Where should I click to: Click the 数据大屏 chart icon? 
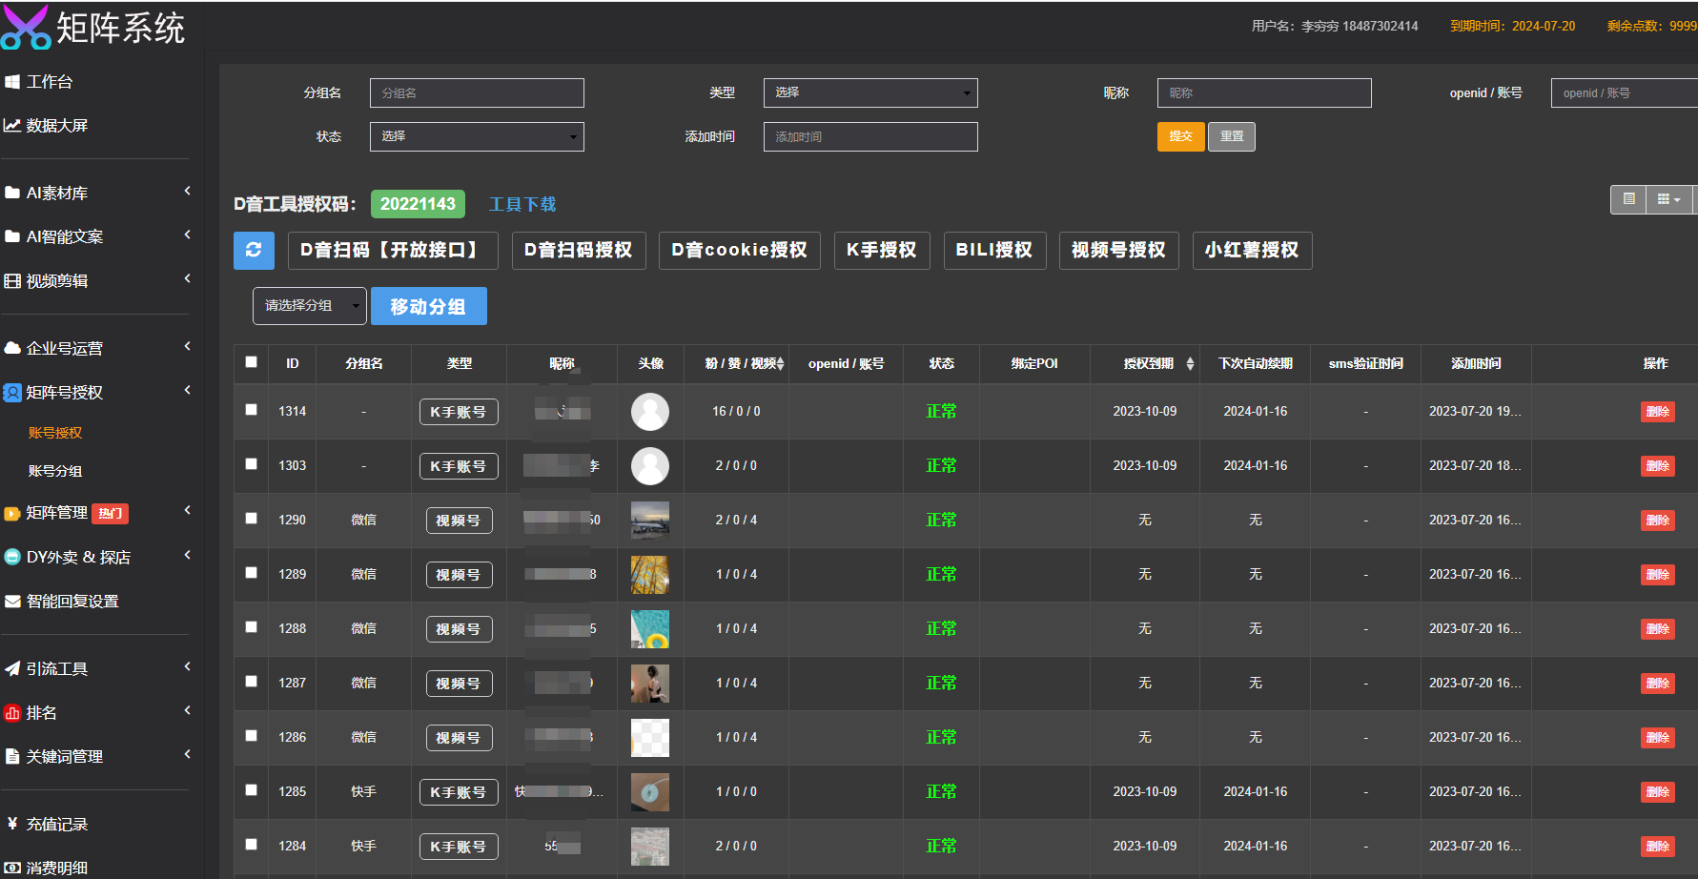(12, 126)
